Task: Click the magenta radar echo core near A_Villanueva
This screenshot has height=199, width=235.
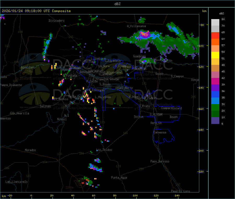Action: (x=145, y=34)
